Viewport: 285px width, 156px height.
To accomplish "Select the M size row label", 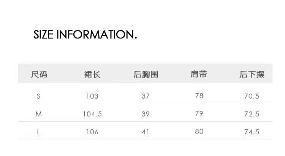I will pos(38,114).
